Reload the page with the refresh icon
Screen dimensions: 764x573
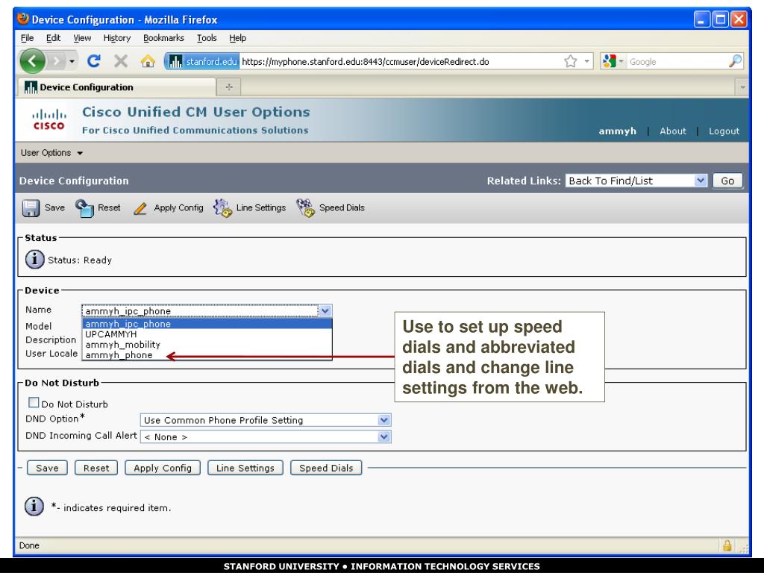tap(93, 61)
